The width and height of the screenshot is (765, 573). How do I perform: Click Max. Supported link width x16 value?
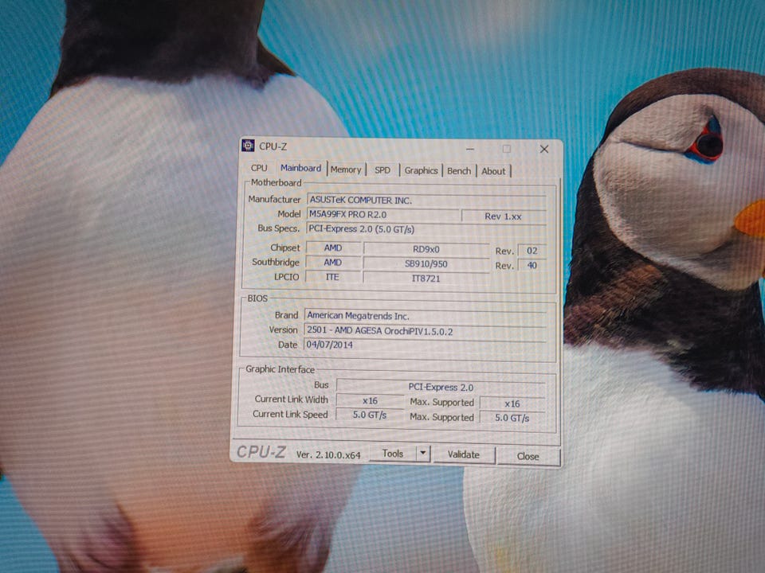pyautogui.click(x=512, y=403)
